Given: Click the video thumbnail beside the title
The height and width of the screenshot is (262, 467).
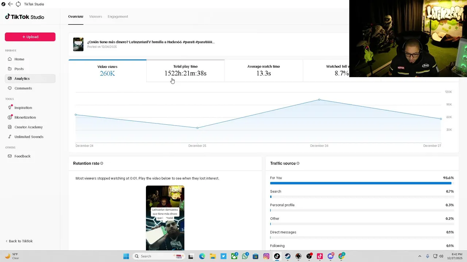Looking at the screenshot, I should point(78,44).
